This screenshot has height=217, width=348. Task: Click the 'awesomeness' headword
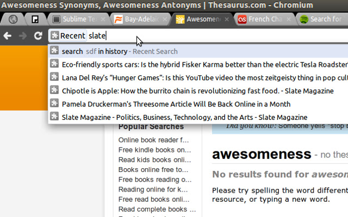pyautogui.click(x=262, y=154)
